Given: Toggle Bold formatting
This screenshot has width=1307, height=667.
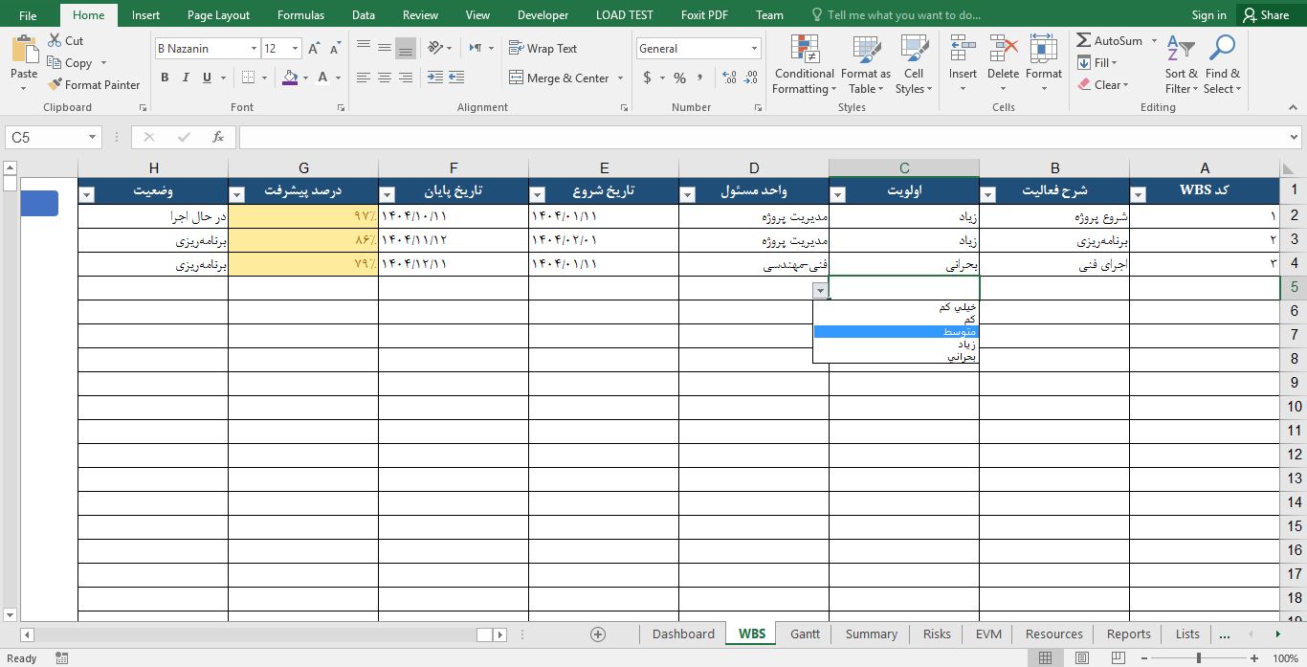Looking at the screenshot, I should pos(165,78).
